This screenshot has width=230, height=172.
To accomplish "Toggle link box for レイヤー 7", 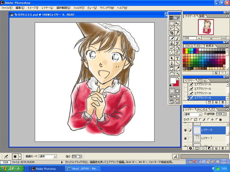I will coord(190,138).
